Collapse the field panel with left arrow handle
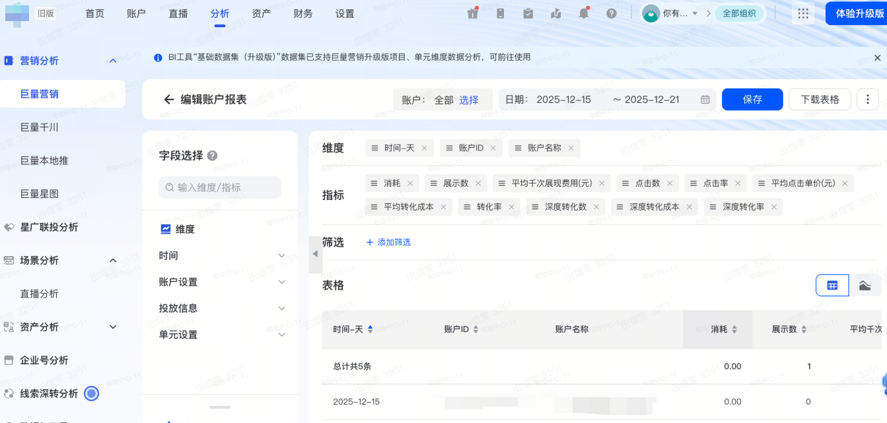Screen dimensions: 887x423 (315, 254)
